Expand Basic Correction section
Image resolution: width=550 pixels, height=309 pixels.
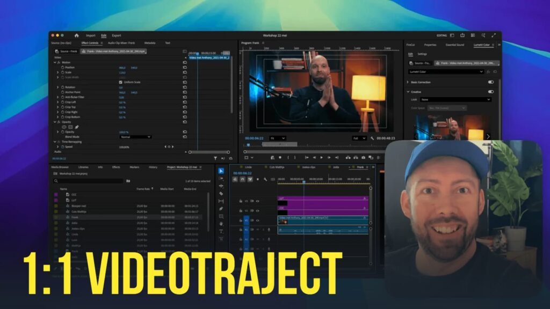(x=408, y=82)
